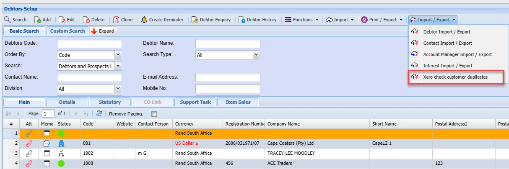Click the Expand button with red arrow

tap(103, 31)
